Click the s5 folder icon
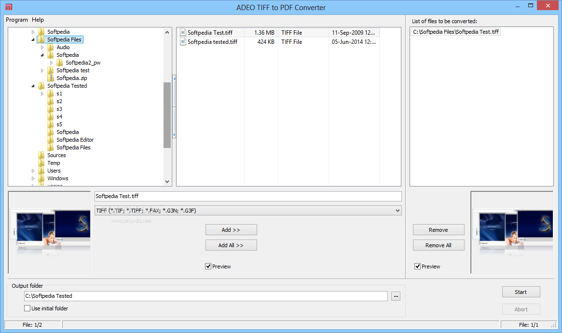This screenshot has width=562, height=333. [51, 124]
